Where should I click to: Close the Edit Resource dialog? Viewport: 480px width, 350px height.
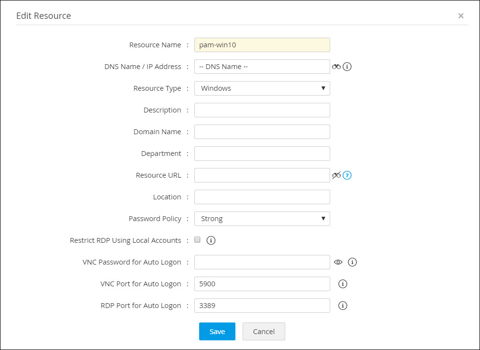point(461,16)
